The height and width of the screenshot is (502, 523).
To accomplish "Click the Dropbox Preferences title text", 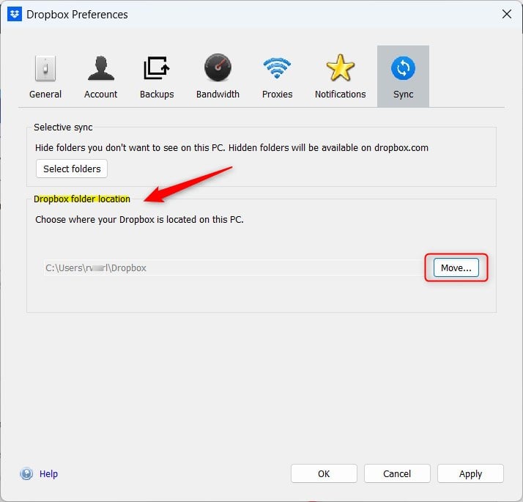I will (77, 15).
